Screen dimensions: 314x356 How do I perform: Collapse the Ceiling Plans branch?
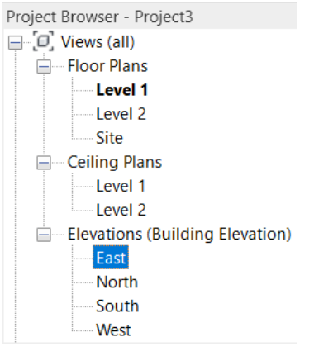click(44, 163)
